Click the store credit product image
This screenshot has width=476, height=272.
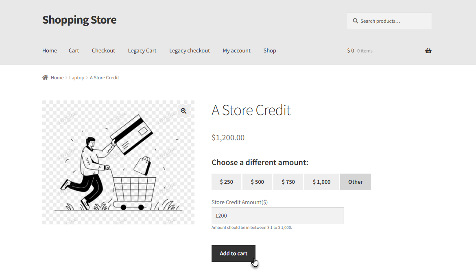click(x=118, y=162)
